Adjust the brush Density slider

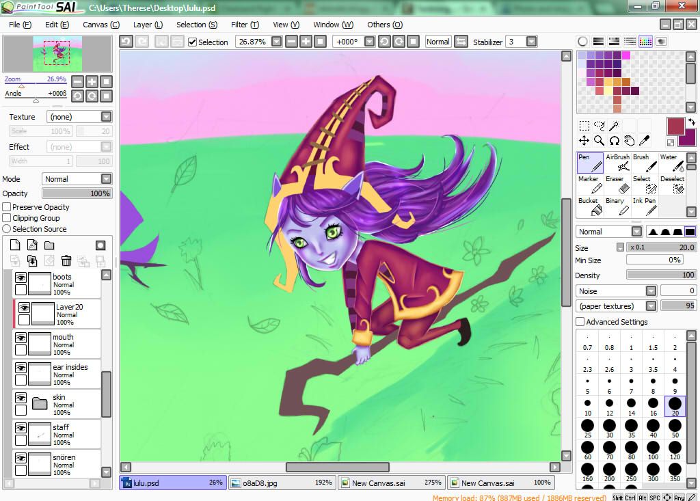pos(661,275)
